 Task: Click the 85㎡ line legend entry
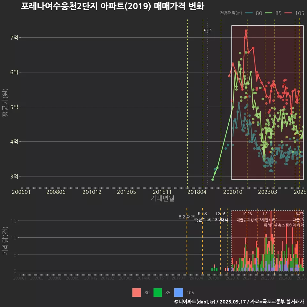tap(273, 13)
